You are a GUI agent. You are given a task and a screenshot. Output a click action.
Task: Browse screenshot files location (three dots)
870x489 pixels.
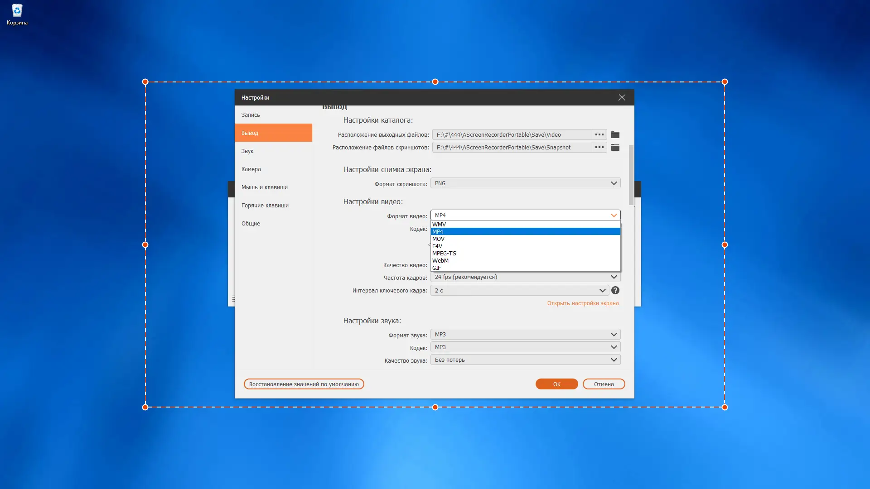(599, 147)
